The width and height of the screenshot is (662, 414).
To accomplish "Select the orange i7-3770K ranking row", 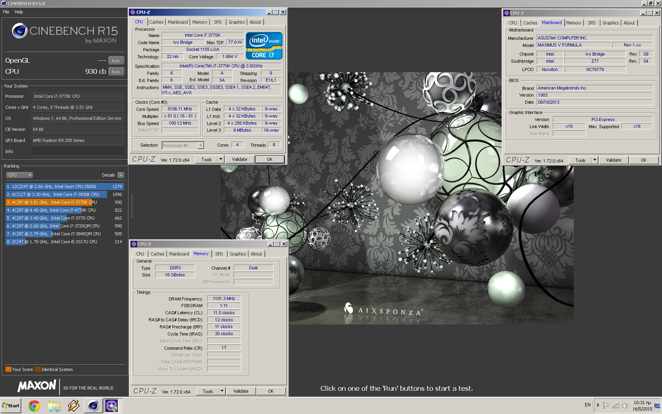I will click(x=65, y=202).
